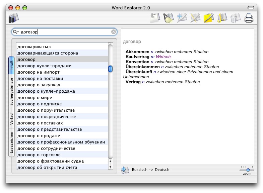Select the entry договор о поставках
Image resolution: width=263 pixels, height=193 pixels.
point(62,123)
